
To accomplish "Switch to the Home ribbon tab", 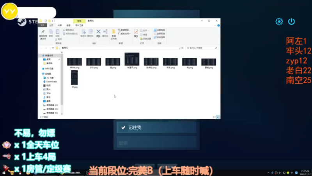I will [51, 25].
